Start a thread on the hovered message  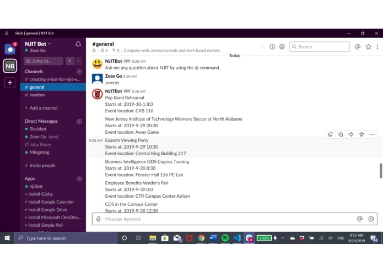[x=341, y=134]
